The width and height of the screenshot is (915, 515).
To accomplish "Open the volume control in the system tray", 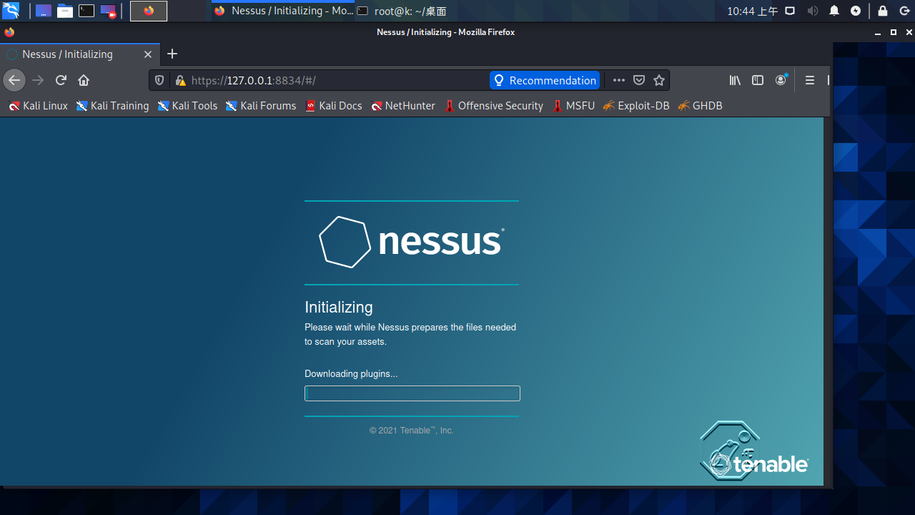I will coord(813,11).
